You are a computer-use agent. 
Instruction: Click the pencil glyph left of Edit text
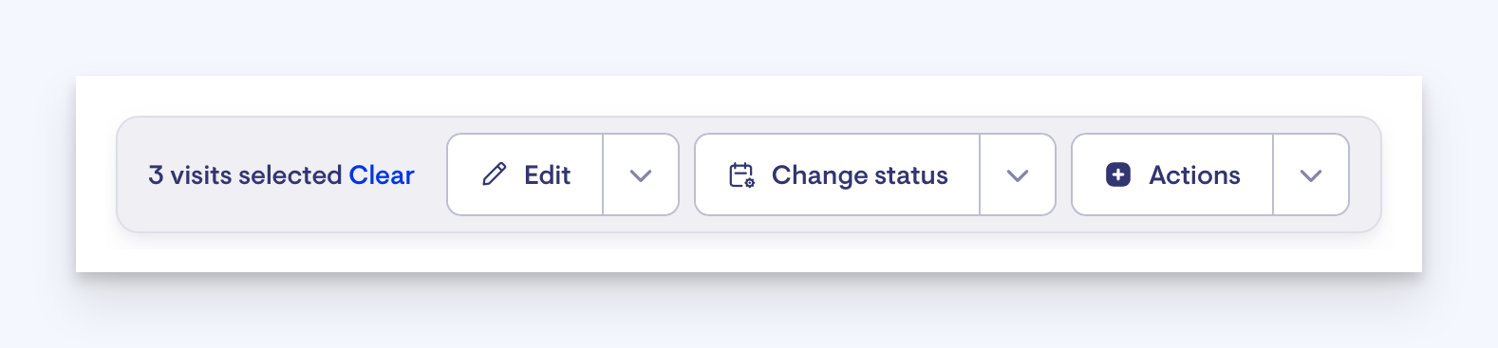point(495,174)
